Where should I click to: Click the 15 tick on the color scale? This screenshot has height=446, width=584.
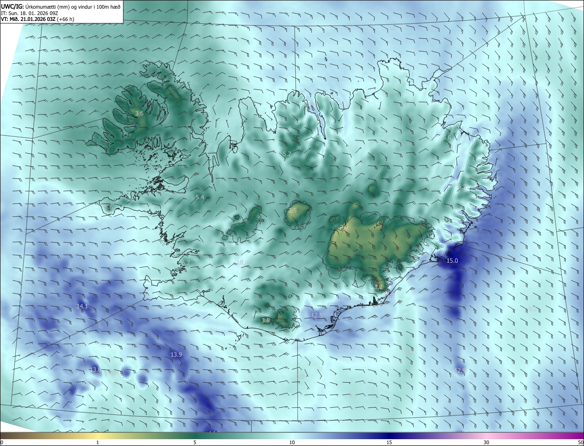point(389,442)
